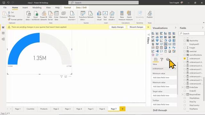Open the Analytics pane icon

coord(168,59)
